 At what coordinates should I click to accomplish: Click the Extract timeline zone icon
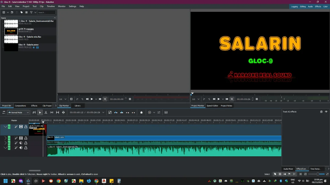coord(127,113)
